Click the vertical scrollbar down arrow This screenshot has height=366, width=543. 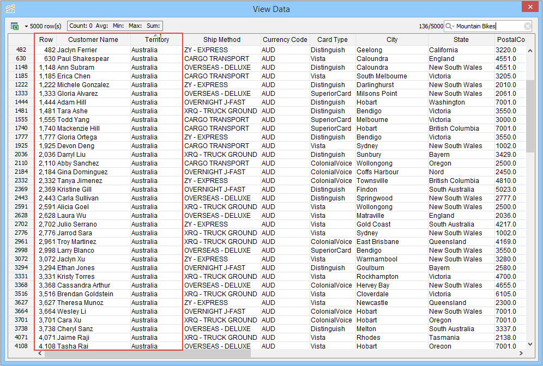pyautogui.click(x=530, y=344)
